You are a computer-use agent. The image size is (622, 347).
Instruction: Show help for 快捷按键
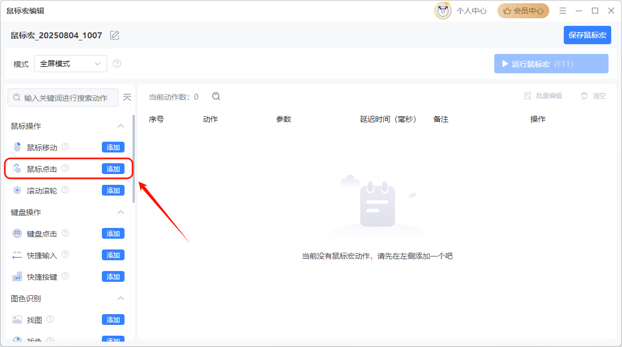point(65,276)
